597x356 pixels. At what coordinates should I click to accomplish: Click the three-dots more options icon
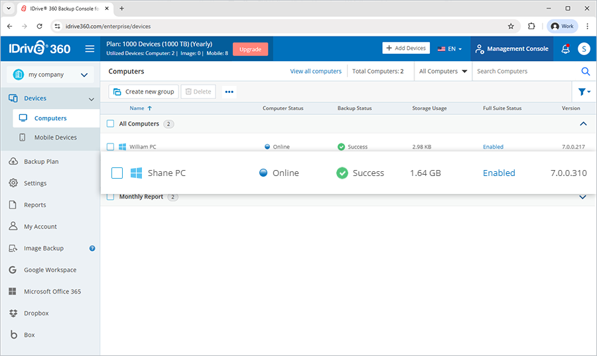point(229,92)
